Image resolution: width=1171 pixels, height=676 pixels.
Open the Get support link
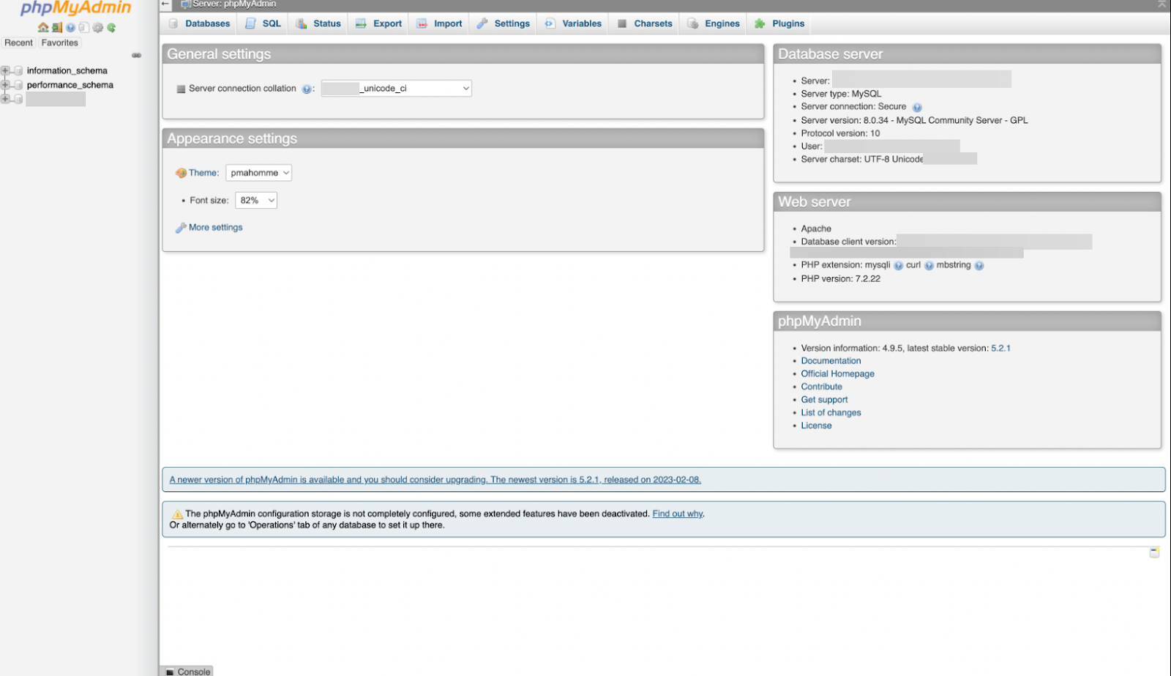pyautogui.click(x=824, y=400)
